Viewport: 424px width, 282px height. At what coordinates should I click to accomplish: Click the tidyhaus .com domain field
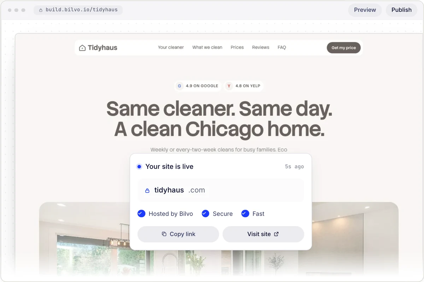[x=221, y=190]
